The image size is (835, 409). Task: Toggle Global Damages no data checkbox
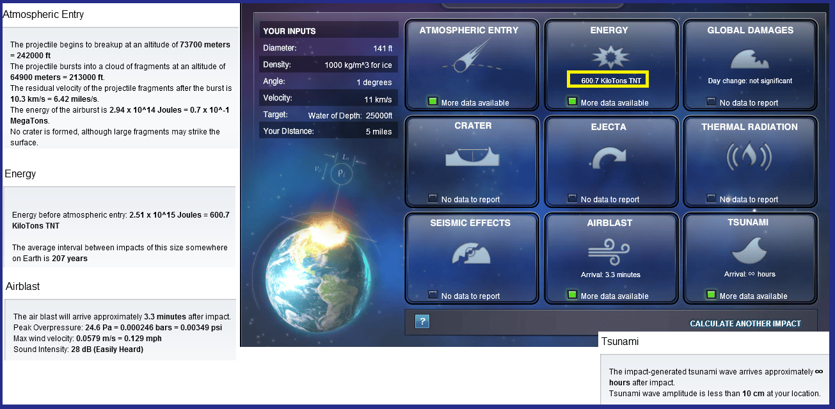(712, 102)
